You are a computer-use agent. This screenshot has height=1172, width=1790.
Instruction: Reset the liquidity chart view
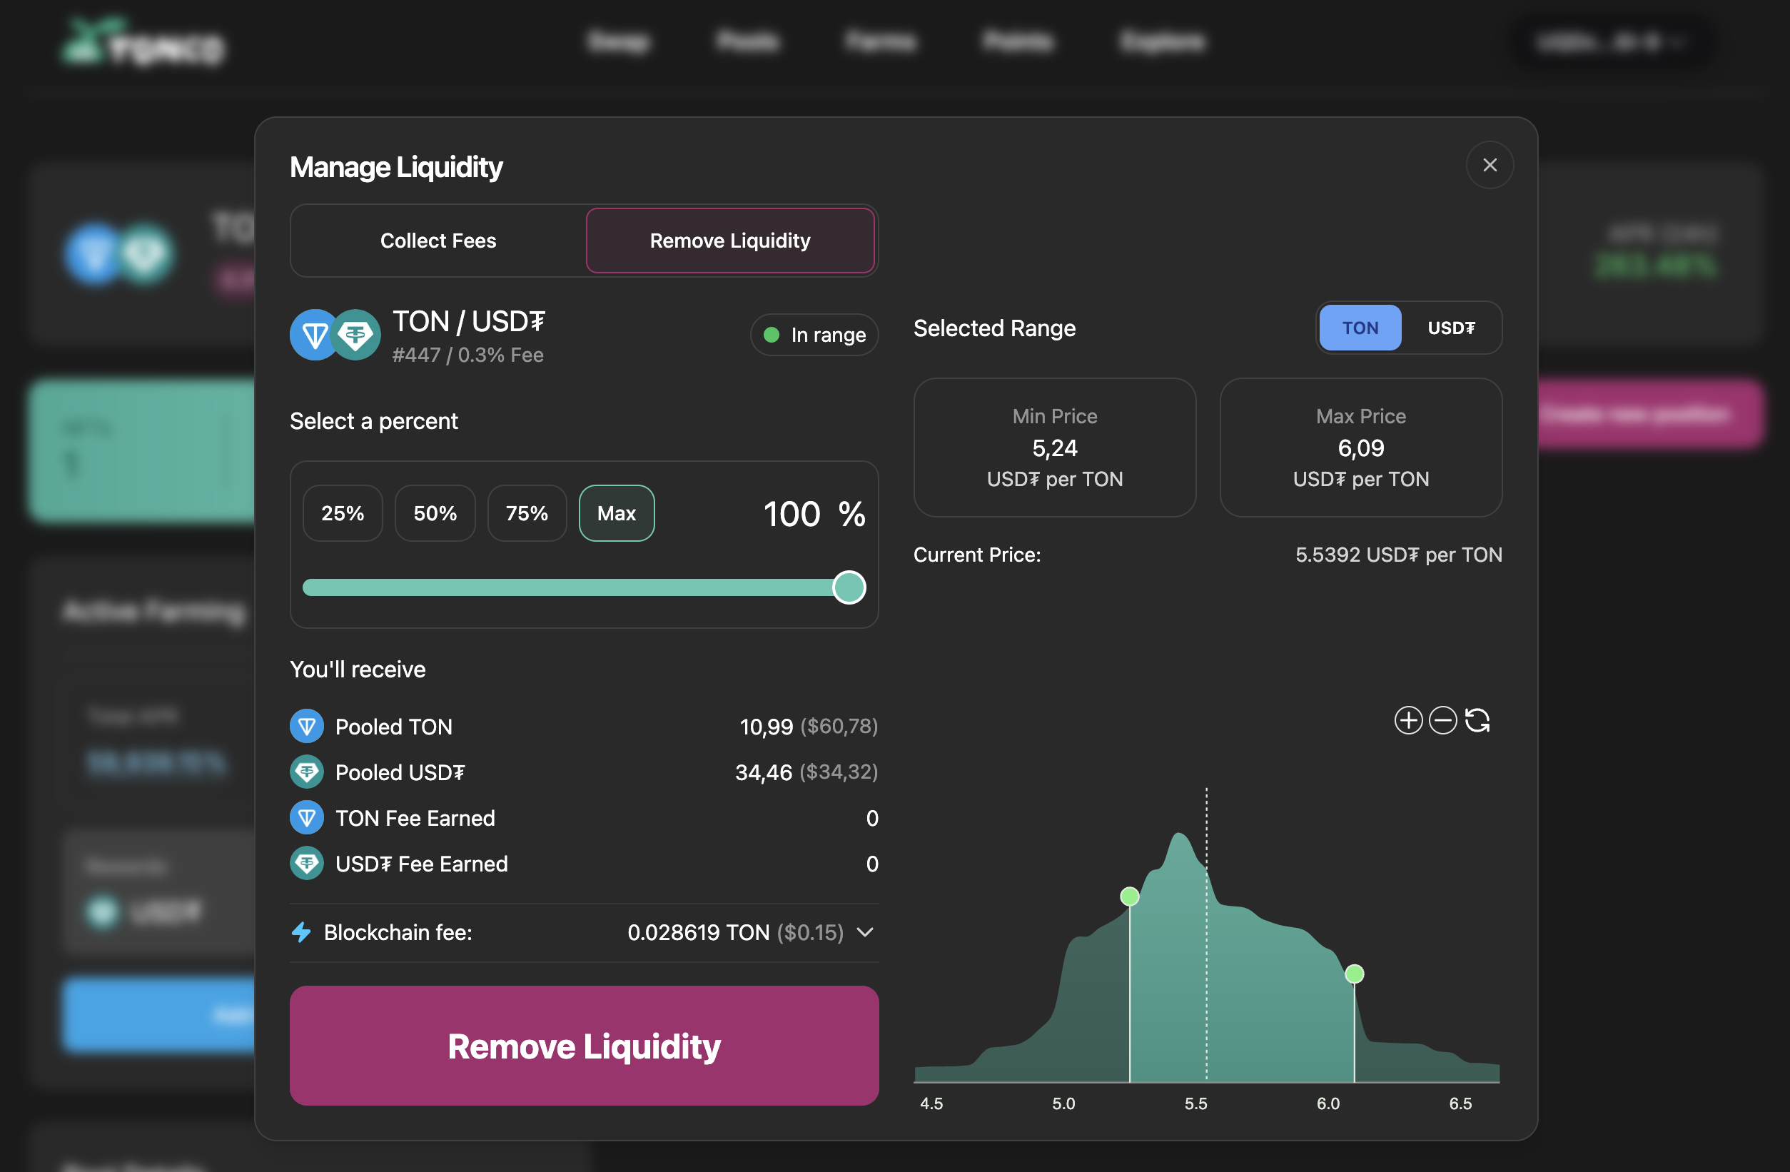pos(1477,720)
